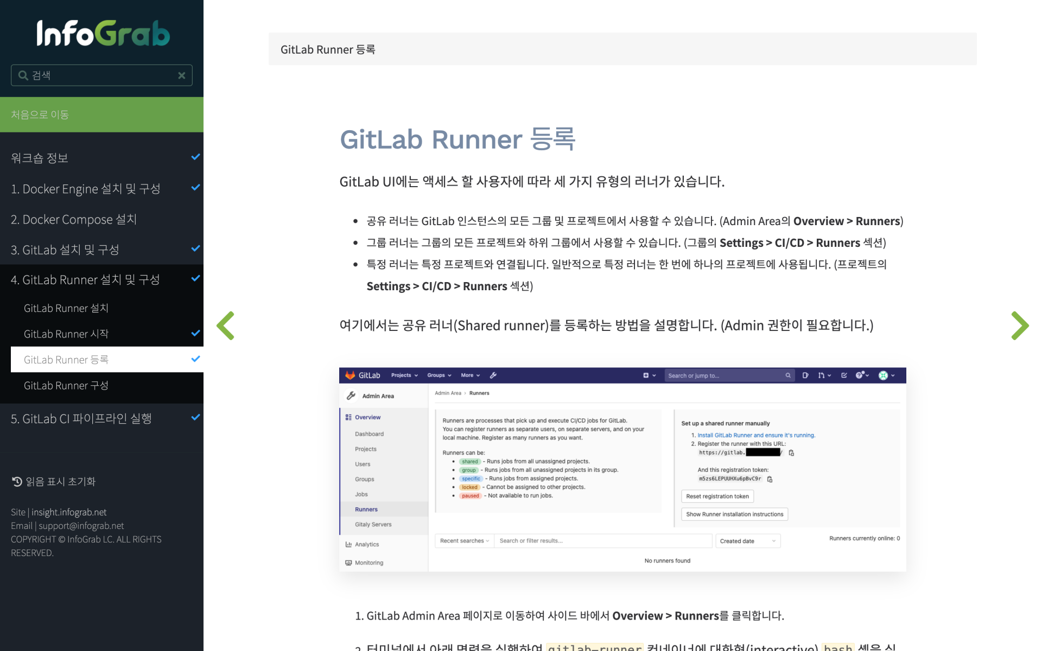
Task: Open 4. GitLab Runner 설치 및 구성
Action: pos(85,279)
